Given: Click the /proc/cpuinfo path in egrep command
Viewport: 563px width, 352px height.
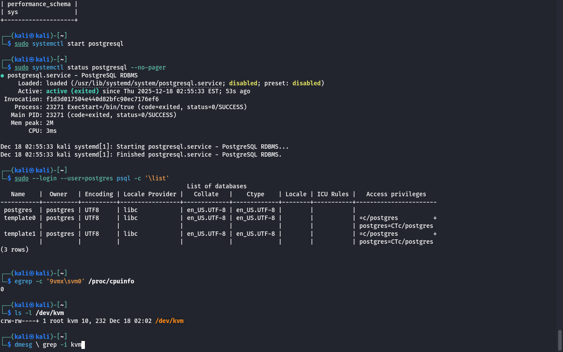Looking at the screenshot, I should click(111, 282).
